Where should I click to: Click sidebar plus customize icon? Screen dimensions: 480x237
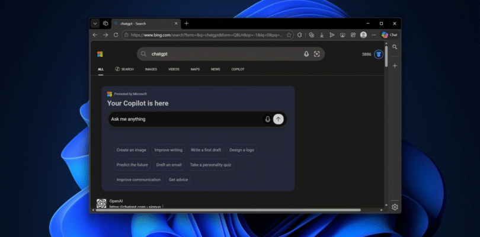[395, 66]
